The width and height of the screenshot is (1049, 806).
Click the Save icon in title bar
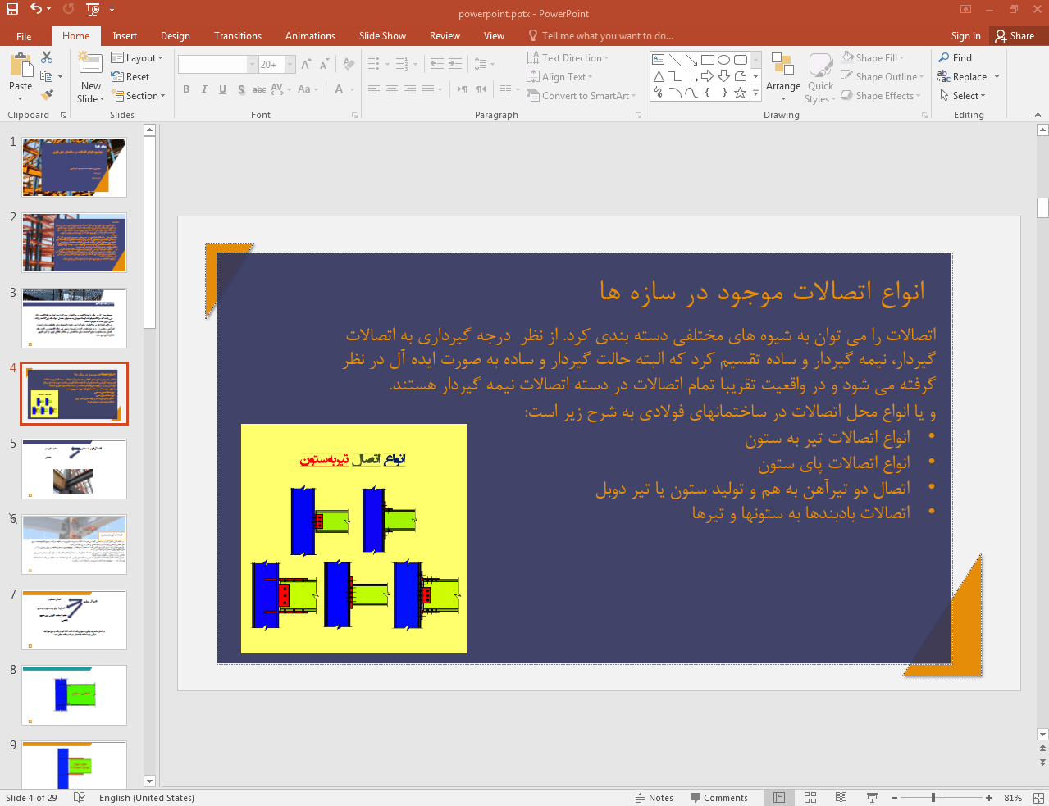tap(12, 9)
